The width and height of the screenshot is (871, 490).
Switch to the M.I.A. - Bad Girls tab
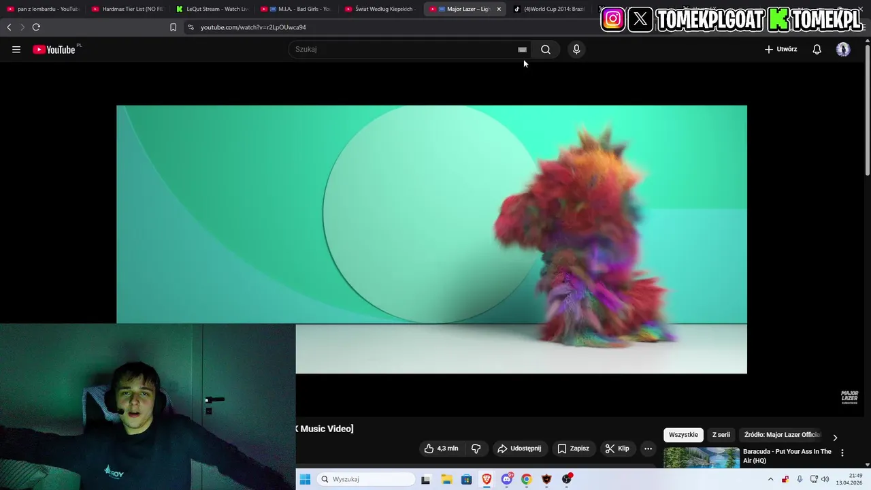click(296, 9)
